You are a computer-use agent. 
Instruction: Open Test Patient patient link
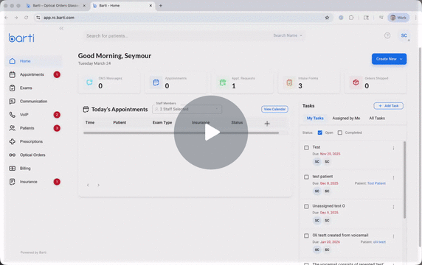click(x=376, y=183)
